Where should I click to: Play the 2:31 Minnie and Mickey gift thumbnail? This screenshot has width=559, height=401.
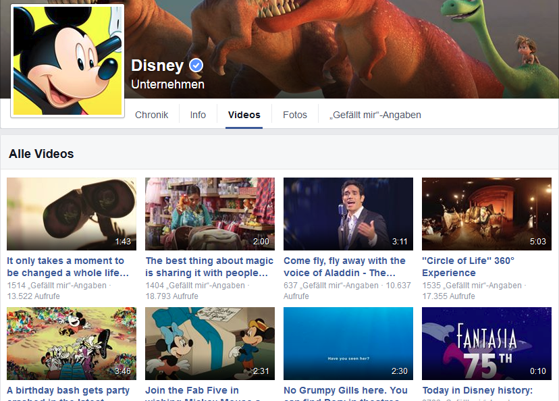click(x=210, y=344)
